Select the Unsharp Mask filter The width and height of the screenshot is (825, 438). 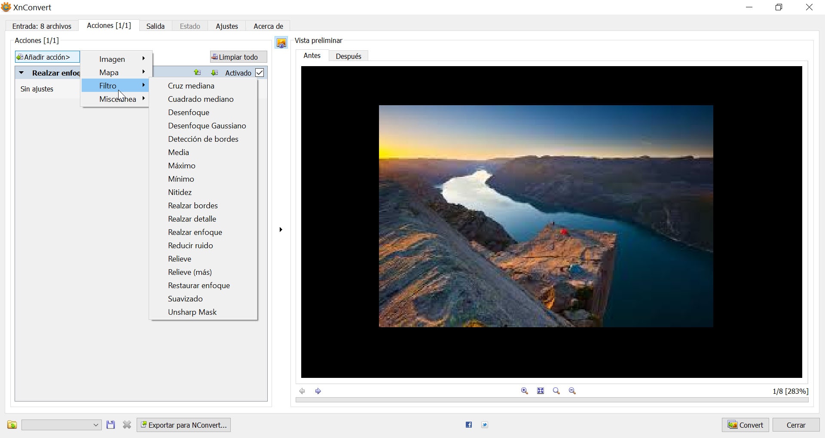click(192, 312)
